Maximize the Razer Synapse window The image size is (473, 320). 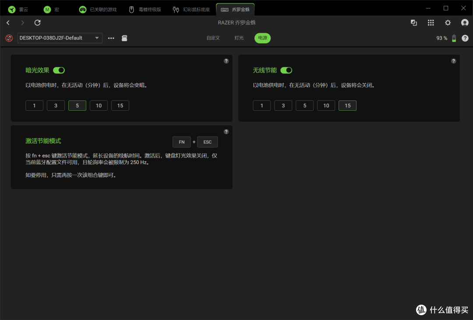tap(446, 8)
